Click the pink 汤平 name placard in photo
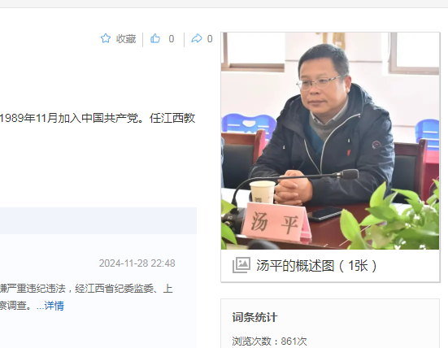The image size is (448, 348). point(275,222)
